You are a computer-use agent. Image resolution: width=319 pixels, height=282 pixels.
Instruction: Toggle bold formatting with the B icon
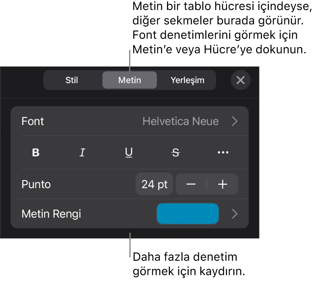[36, 152]
